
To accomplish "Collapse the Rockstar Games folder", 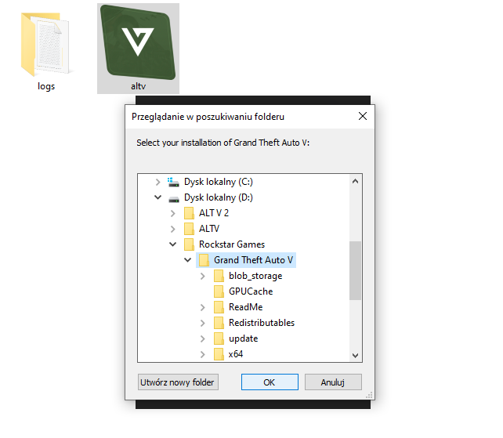I will click(x=173, y=244).
